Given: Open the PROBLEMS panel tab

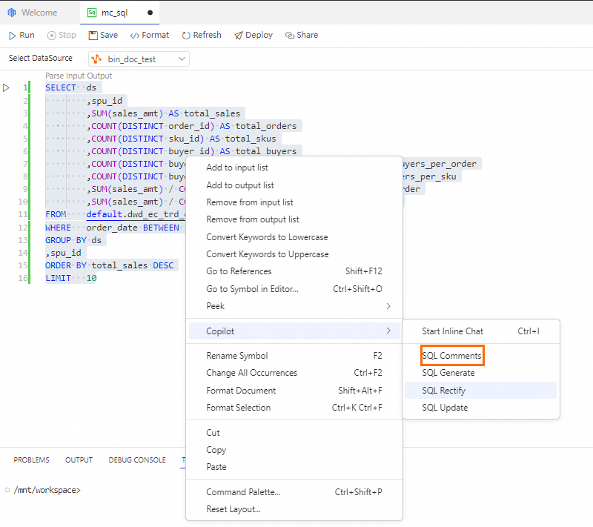Looking at the screenshot, I should point(31,460).
